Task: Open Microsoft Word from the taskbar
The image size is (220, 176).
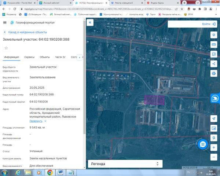Action: pyautogui.click(x=60, y=172)
